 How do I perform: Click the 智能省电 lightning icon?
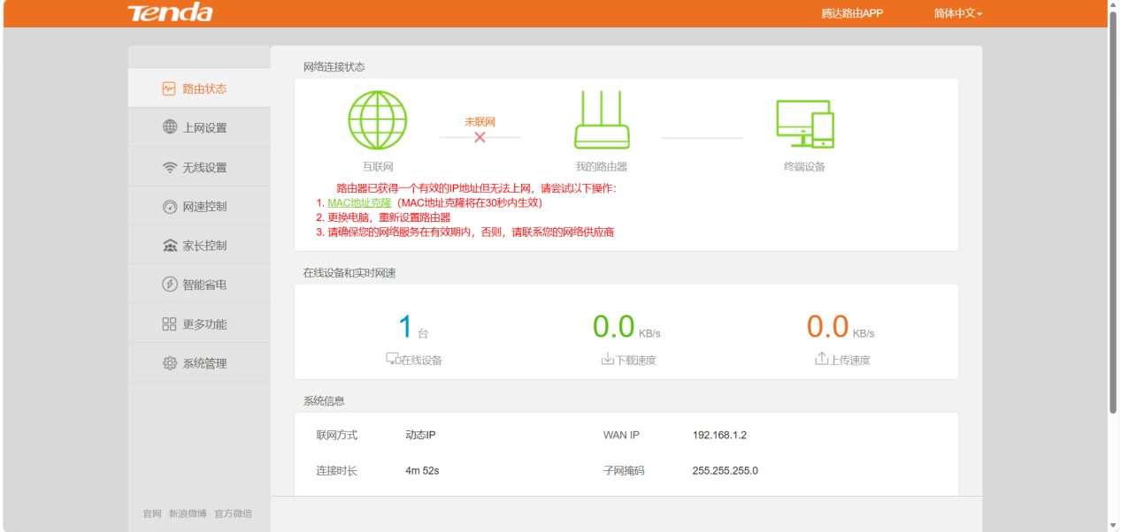coord(170,285)
